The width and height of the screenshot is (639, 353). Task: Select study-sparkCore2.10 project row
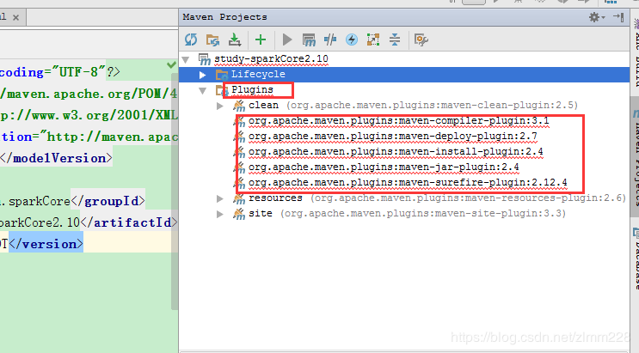coord(404,59)
